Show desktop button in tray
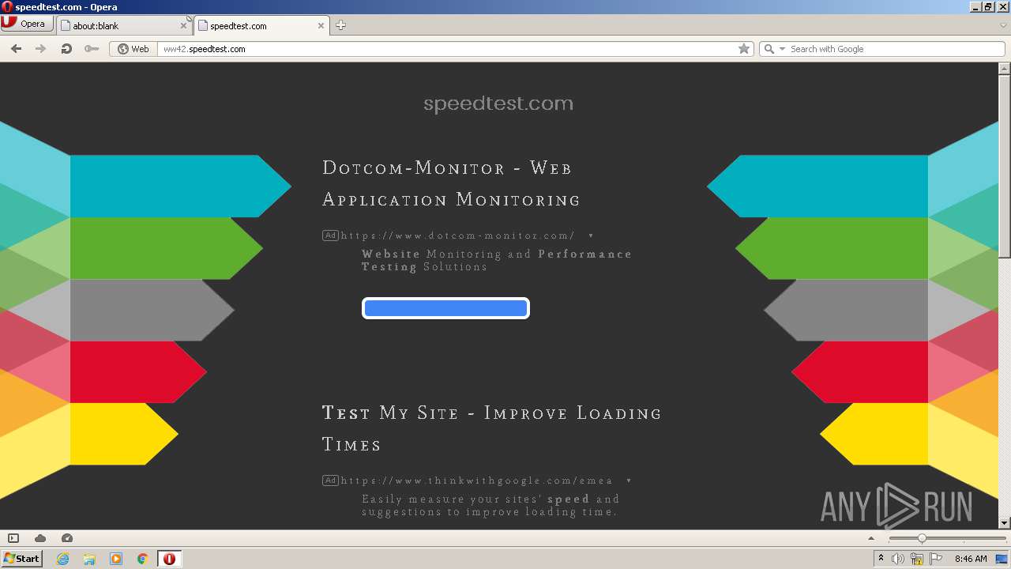The width and height of the screenshot is (1011, 569). (x=1002, y=559)
